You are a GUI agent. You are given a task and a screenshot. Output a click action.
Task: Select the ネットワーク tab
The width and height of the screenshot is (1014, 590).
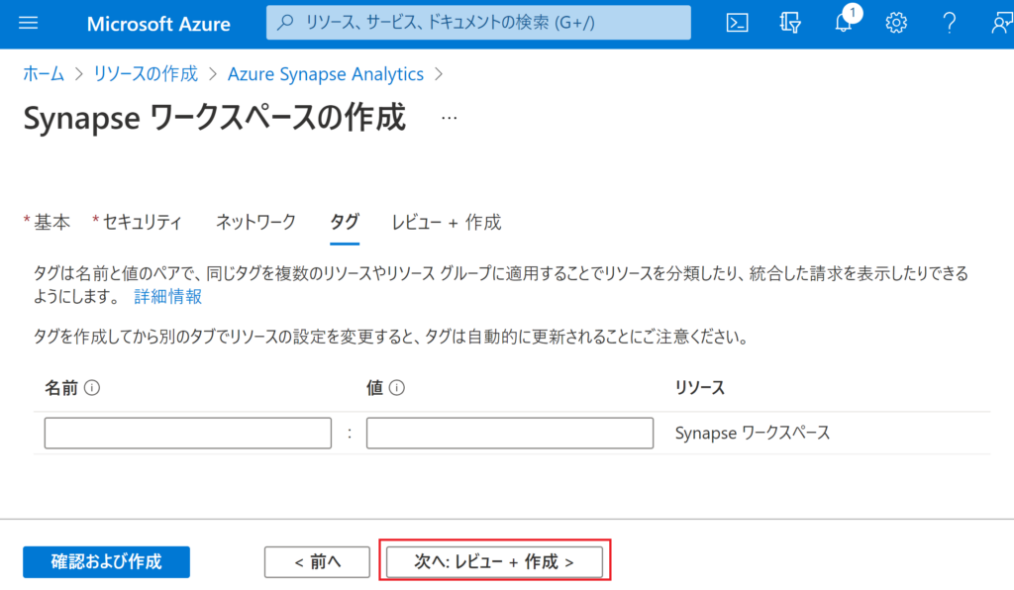coord(255,222)
